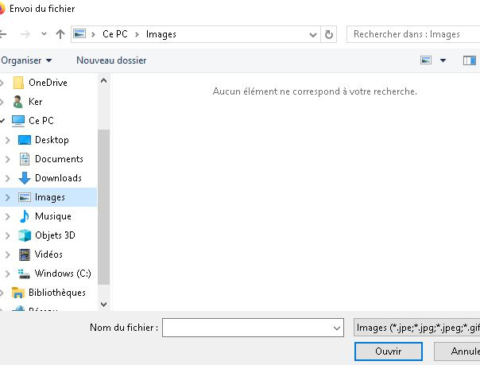
Task: Select the Ker user folder
Action: click(x=35, y=102)
